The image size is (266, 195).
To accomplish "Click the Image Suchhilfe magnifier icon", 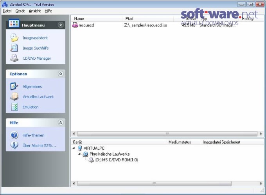I will point(14,48).
